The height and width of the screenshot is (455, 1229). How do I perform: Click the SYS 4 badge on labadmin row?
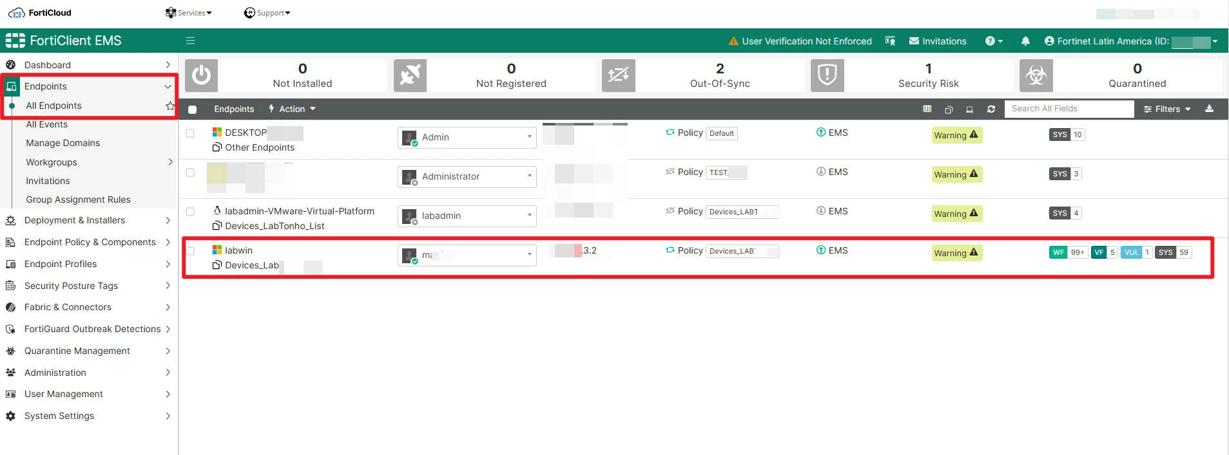(x=1065, y=213)
